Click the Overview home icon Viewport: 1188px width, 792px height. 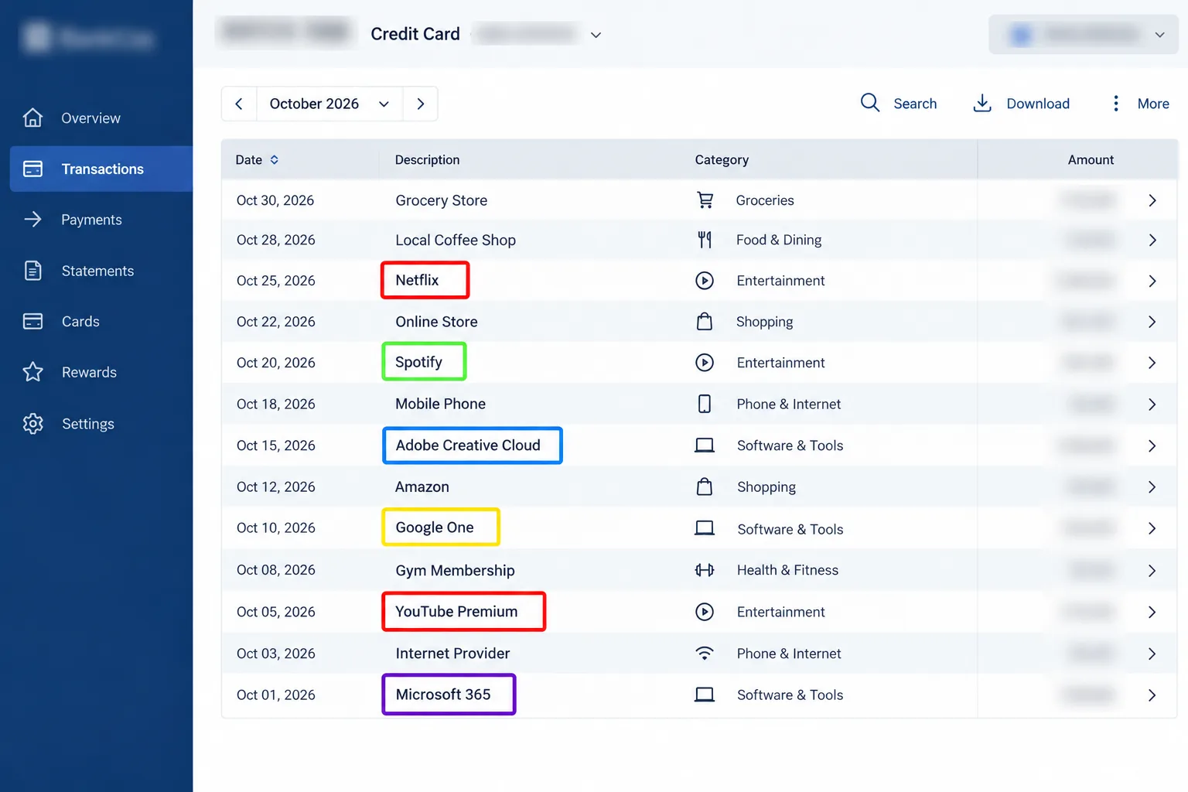click(x=32, y=118)
